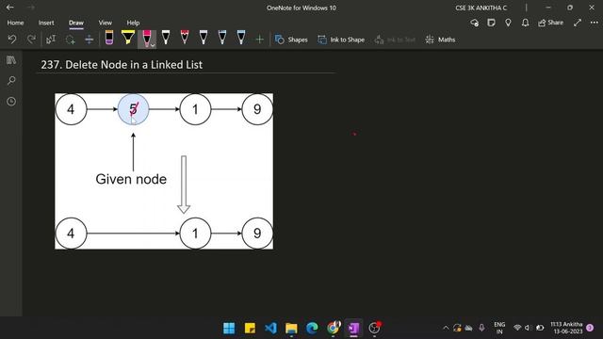Open sync status cloud icon
The width and height of the screenshot is (603, 339).
pyautogui.click(x=475, y=23)
